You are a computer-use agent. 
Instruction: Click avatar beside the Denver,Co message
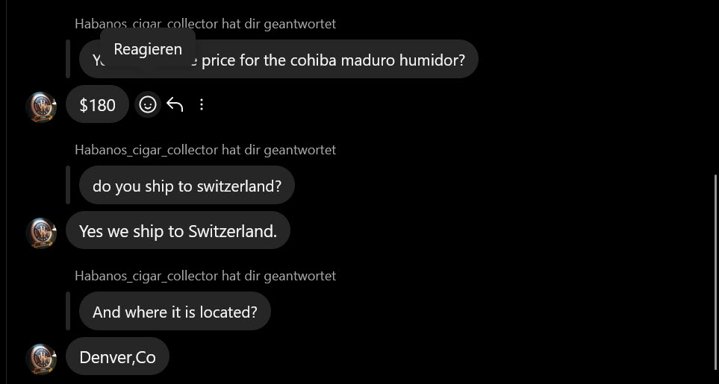(x=41, y=359)
